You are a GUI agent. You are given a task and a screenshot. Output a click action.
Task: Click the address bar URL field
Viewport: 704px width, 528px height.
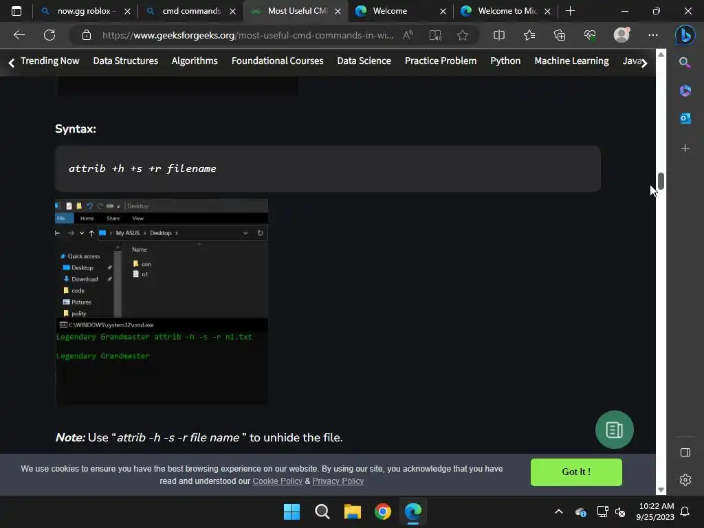tap(247, 35)
